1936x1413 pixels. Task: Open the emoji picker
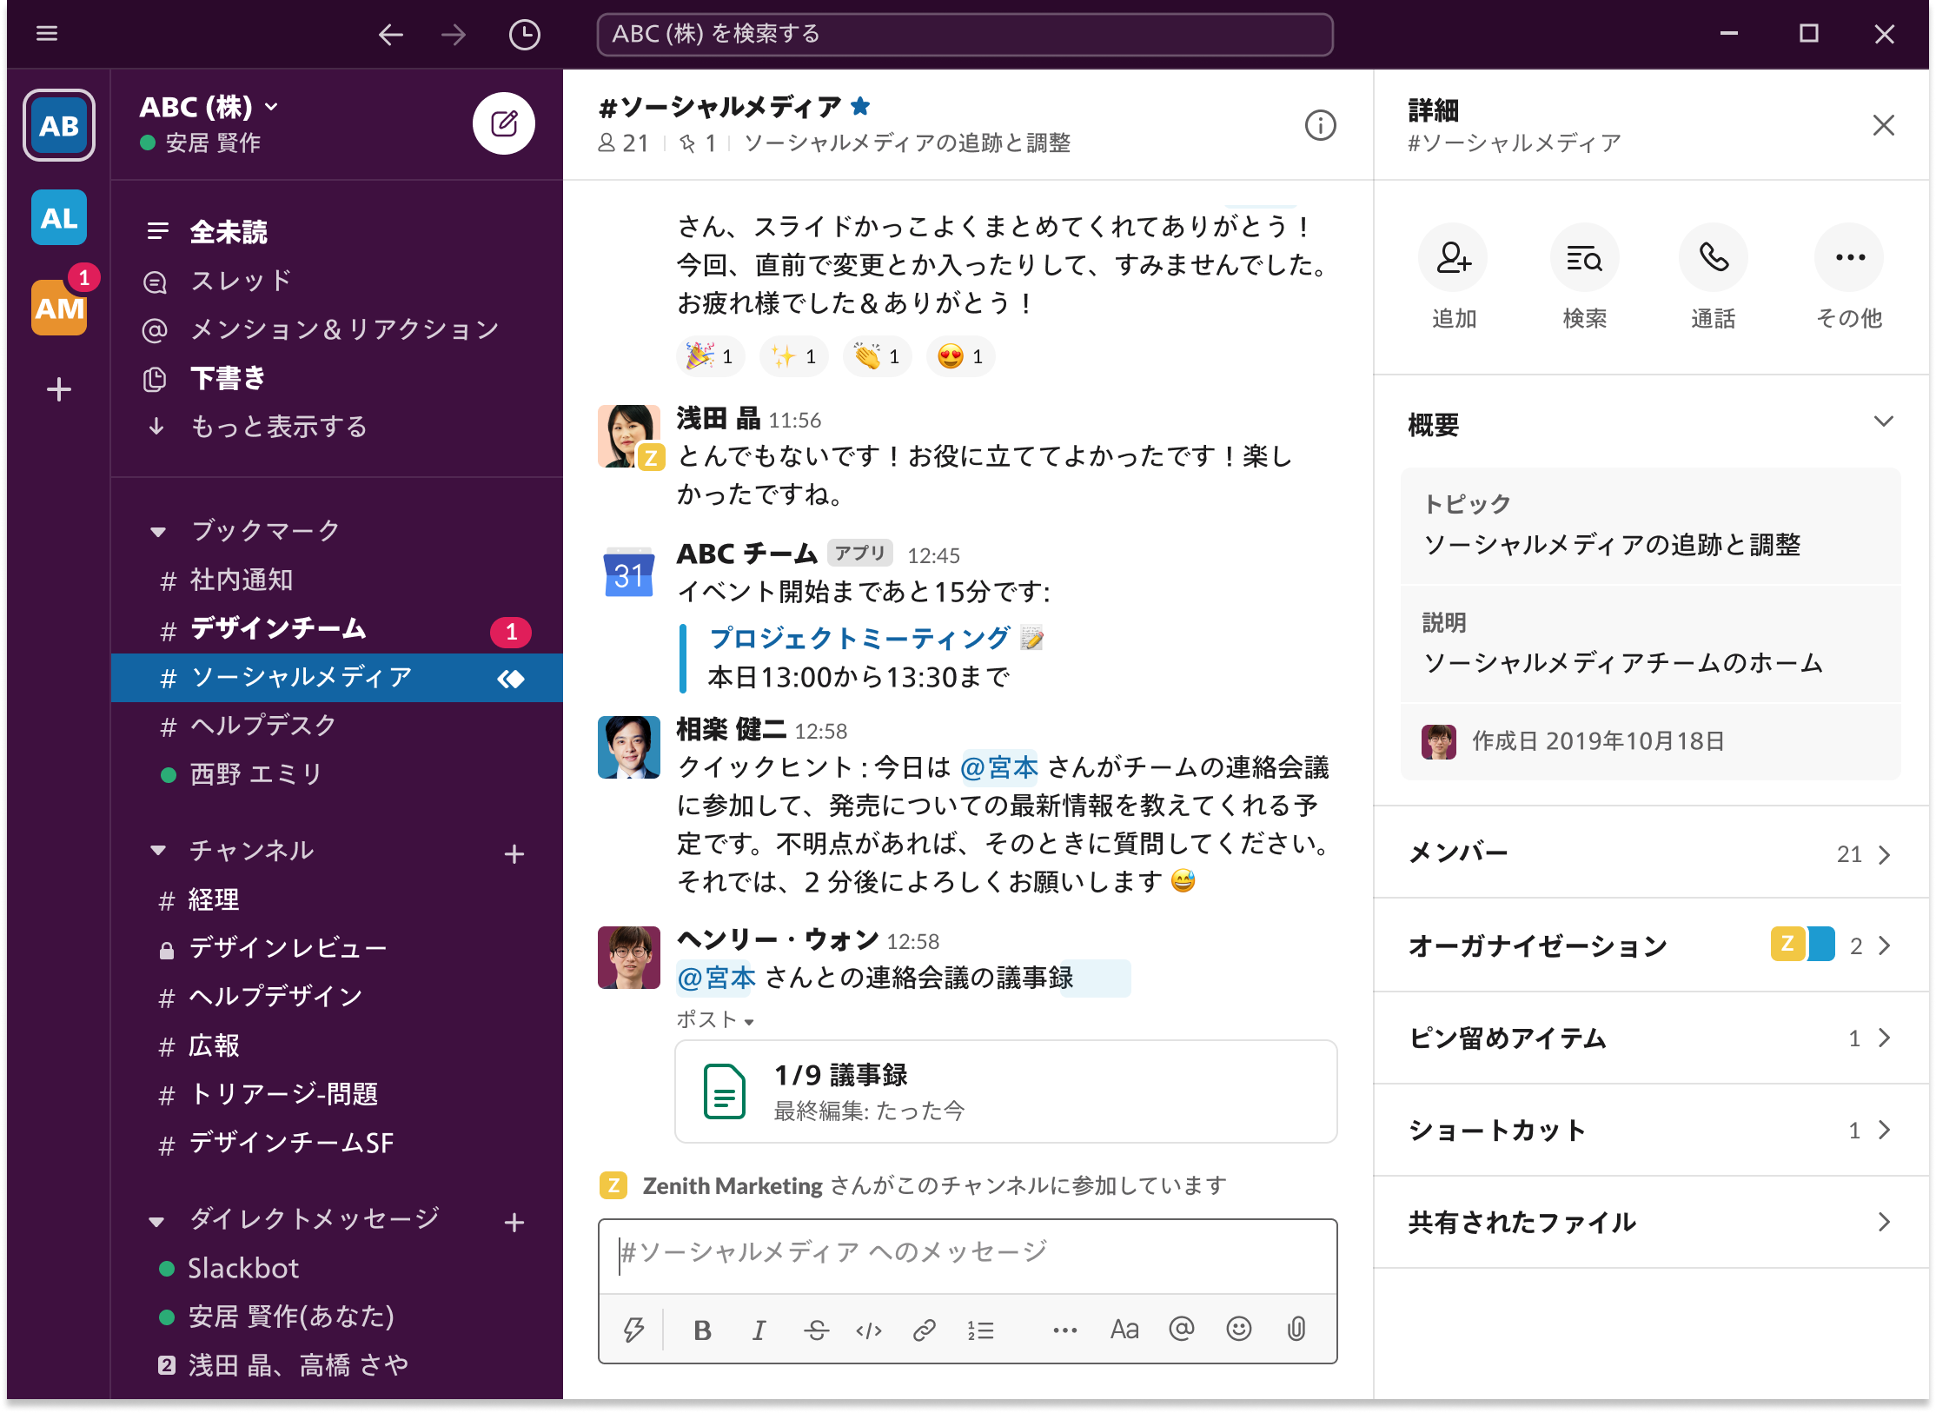pyautogui.click(x=1239, y=1329)
